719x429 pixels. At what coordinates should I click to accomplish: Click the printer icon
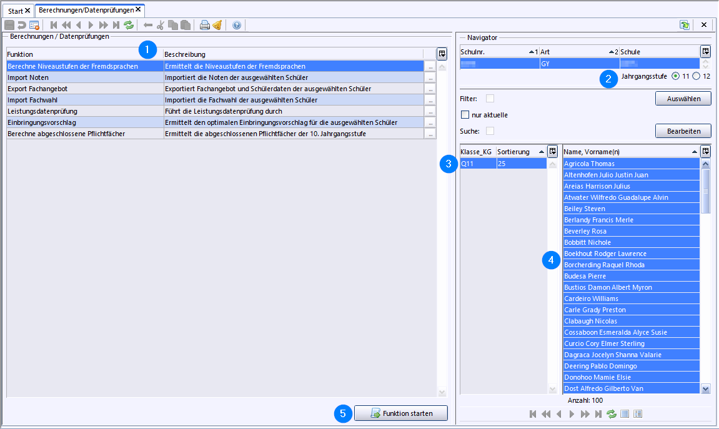pyautogui.click(x=205, y=25)
